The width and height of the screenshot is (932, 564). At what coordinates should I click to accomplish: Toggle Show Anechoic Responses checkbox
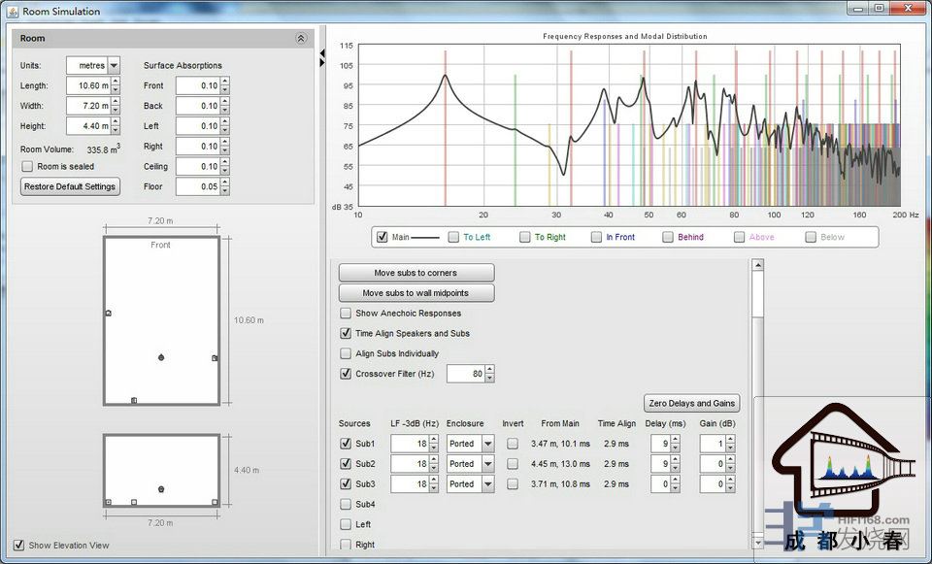tap(346, 314)
